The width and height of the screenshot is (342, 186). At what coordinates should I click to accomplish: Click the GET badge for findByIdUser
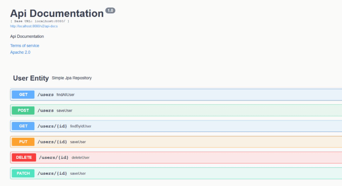[x=23, y=126]
